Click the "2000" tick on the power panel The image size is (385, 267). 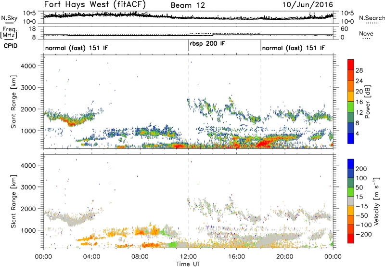pyautogui.click(x=28, y=109)
